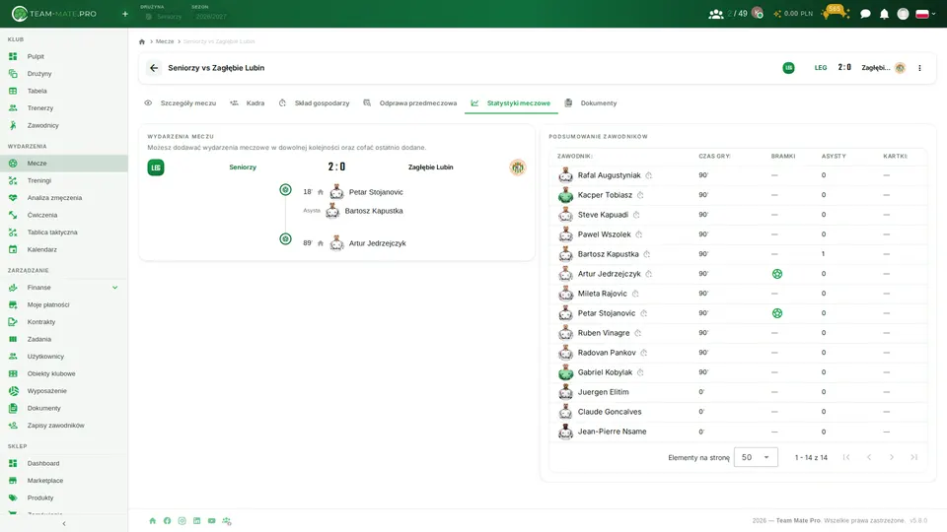Screen dimensions: 947x532
Task: Open Zapisy zawodników in sidebar
Action: [x=63, y=426]
